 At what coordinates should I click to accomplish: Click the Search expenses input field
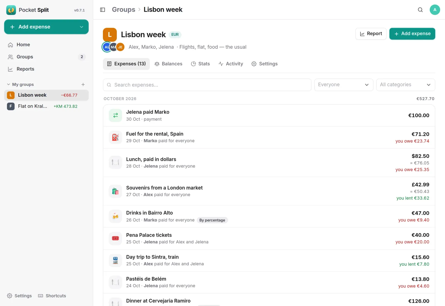207,85
